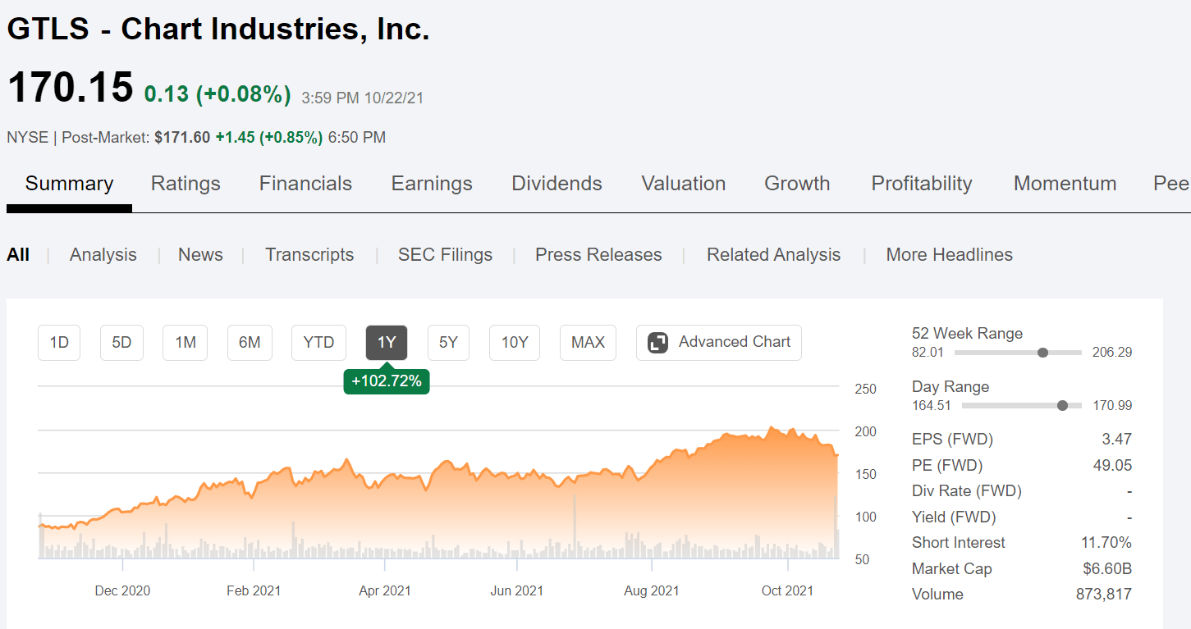The height and width of the screenshot is (629, 1191).
Task: Select the 10Y timeframe
Action: point(514,342)
